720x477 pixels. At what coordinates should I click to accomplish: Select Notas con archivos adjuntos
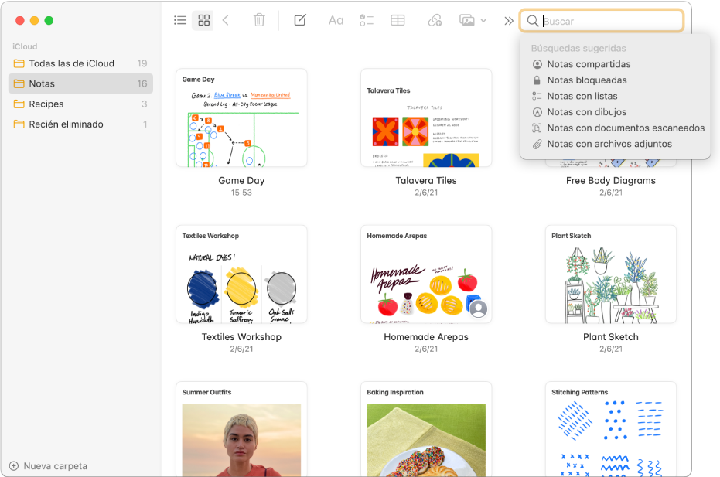tap(609, 144)
